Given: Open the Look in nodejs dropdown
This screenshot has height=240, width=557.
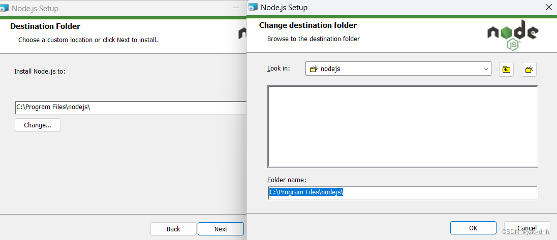Looking at the screenshot, I should coord(398,68).
